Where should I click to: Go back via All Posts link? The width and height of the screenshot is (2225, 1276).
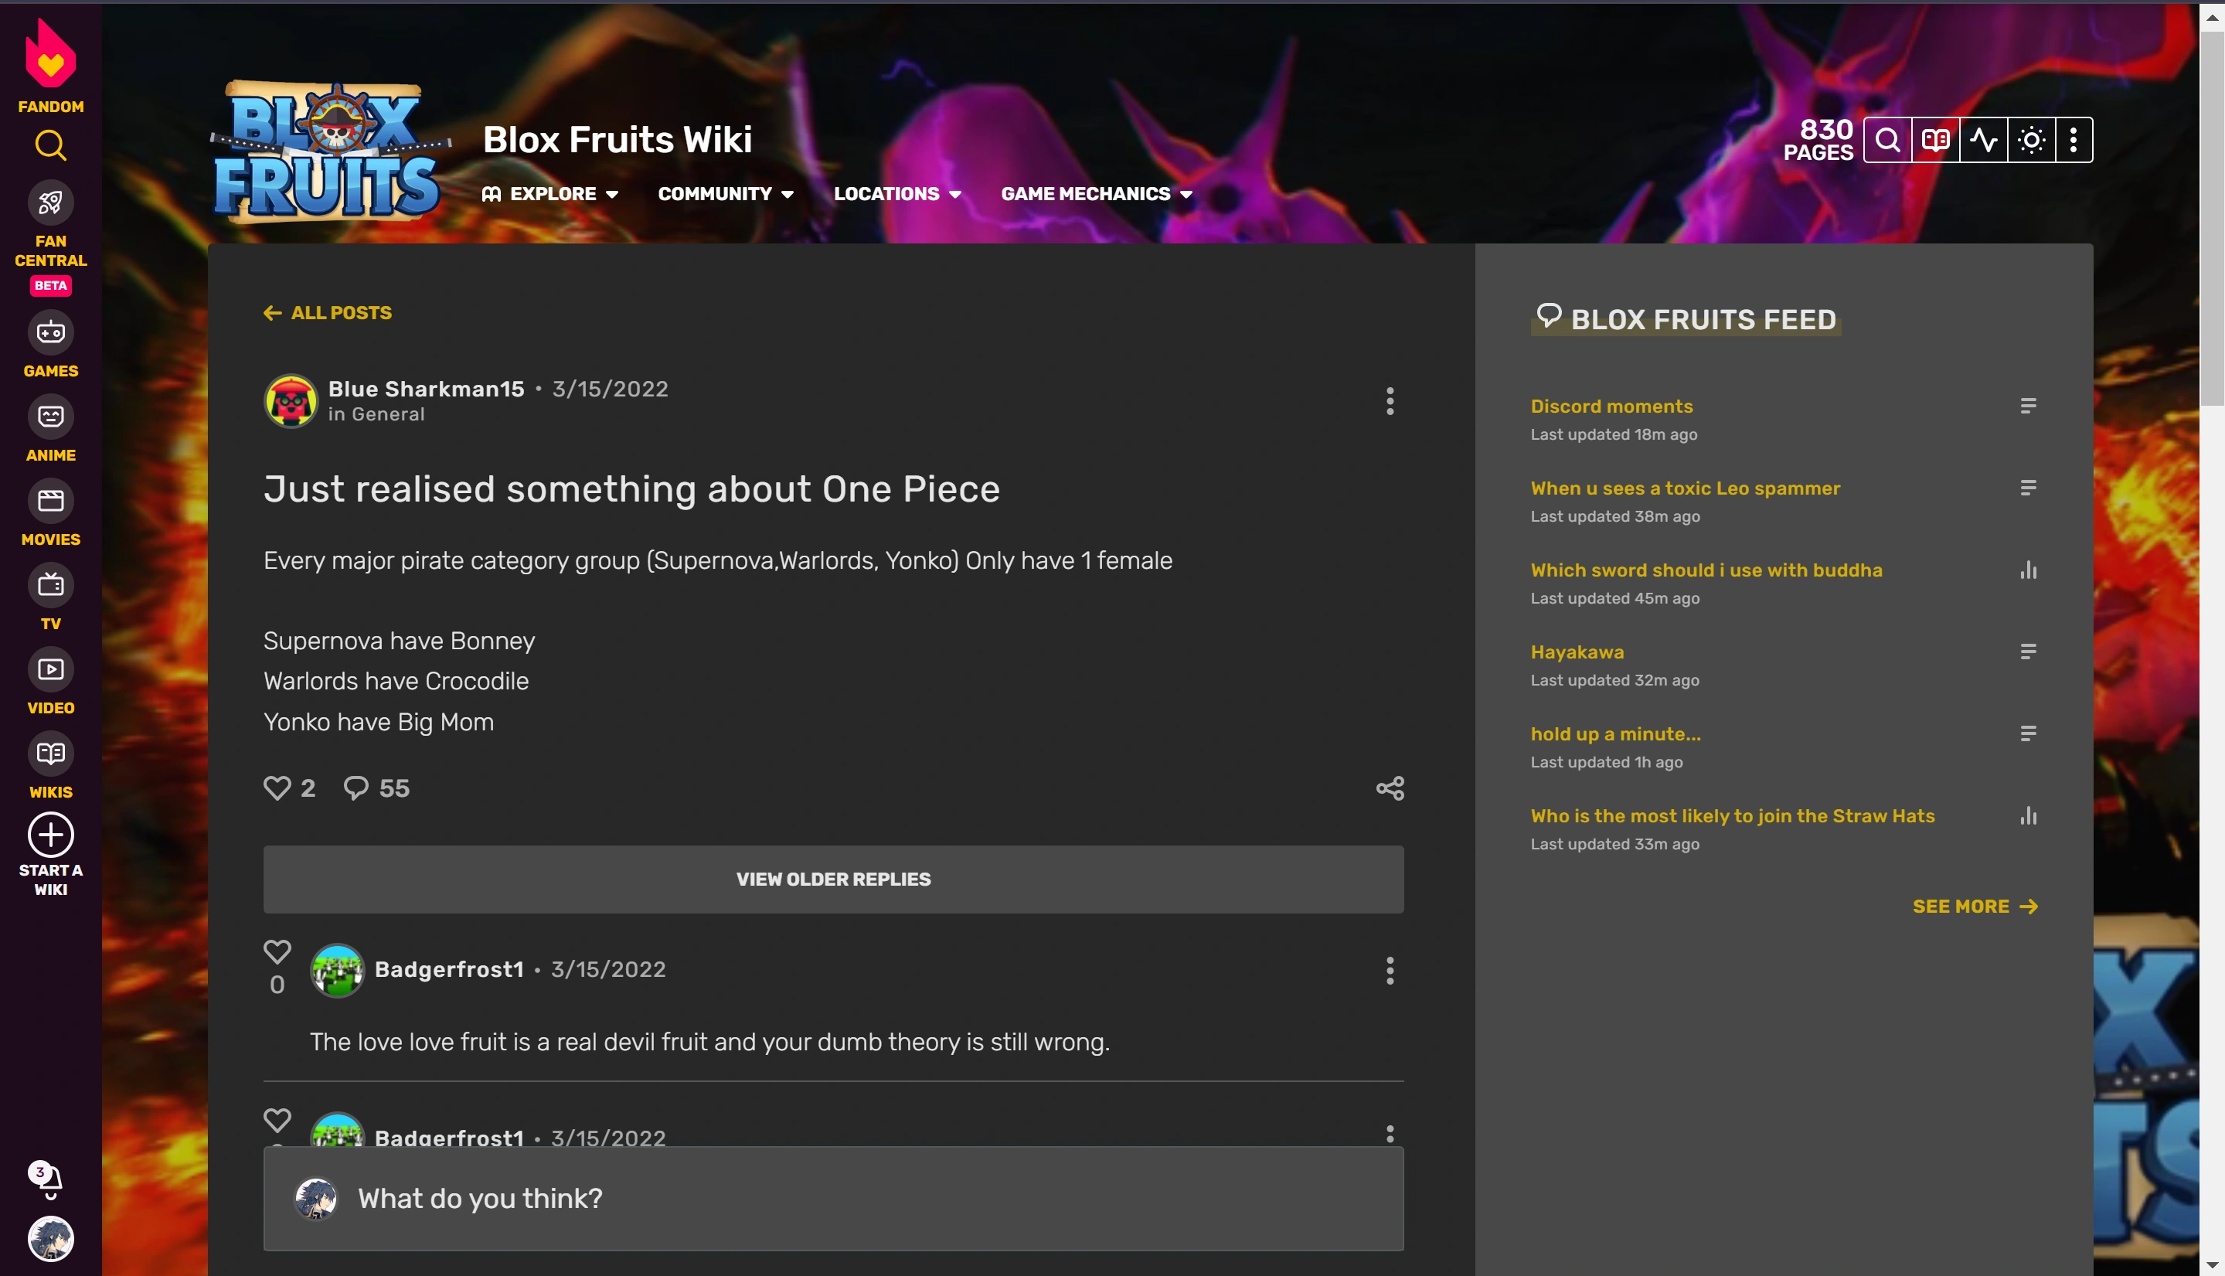click(328, 313)
